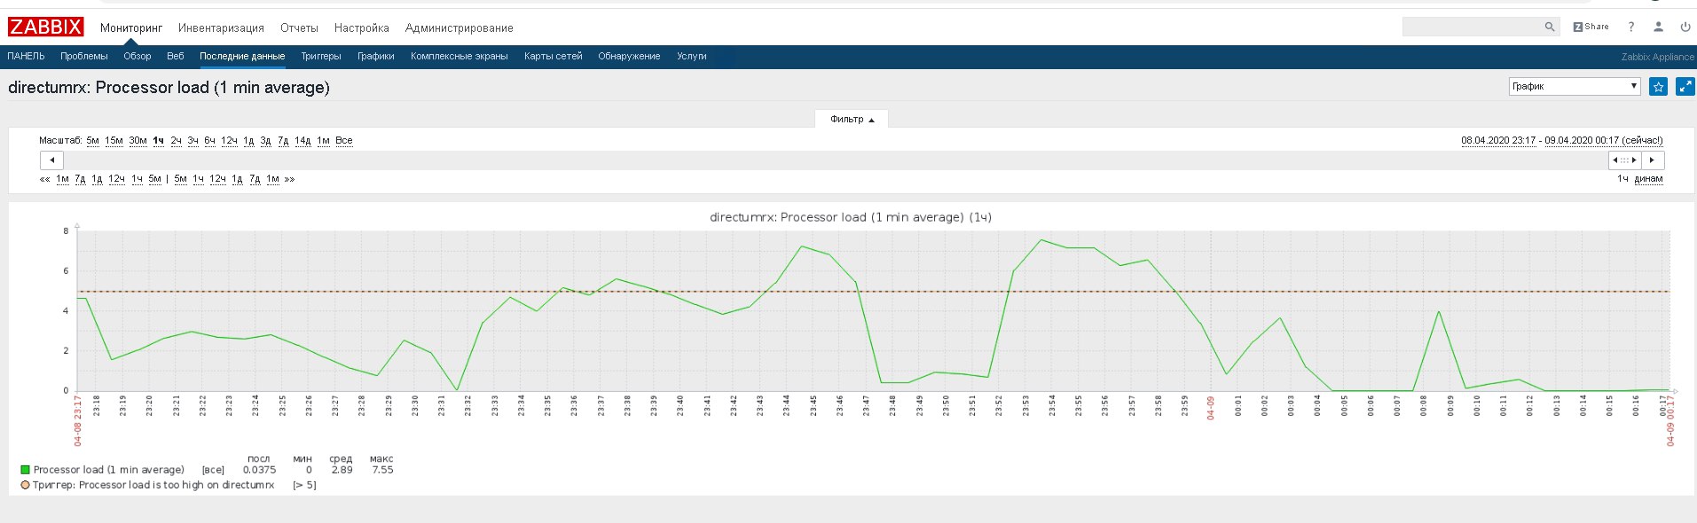This screenshot has width=1697, height=523.
Task: Toggle the динам fixed/dynamic period link
Action: (x=1648, y=179)
